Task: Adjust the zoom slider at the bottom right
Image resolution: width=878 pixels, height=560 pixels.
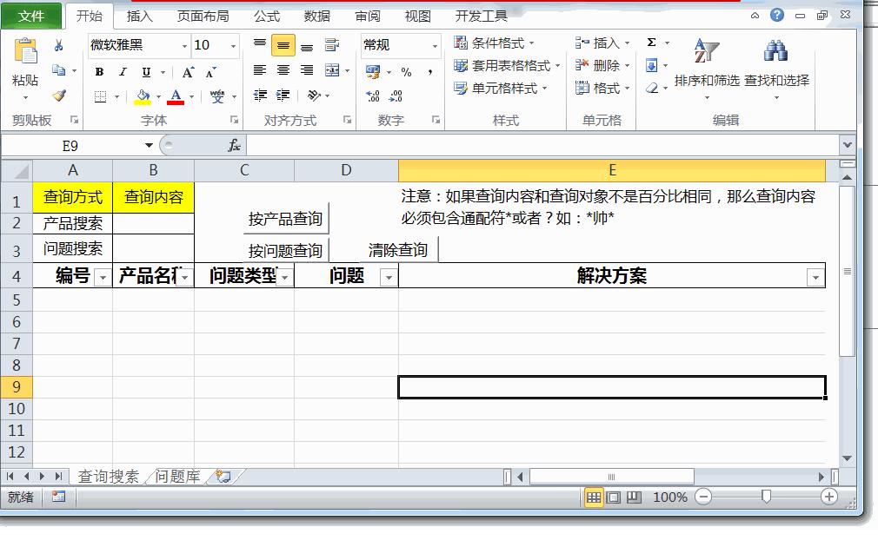Action: coord(765,497)
